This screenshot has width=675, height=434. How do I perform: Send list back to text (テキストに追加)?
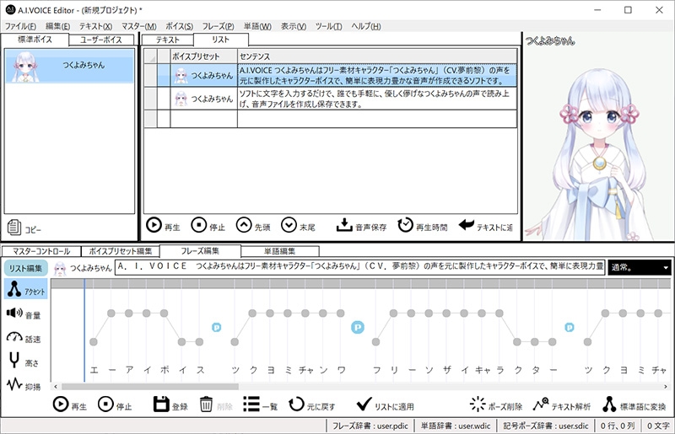click(486, 225)
